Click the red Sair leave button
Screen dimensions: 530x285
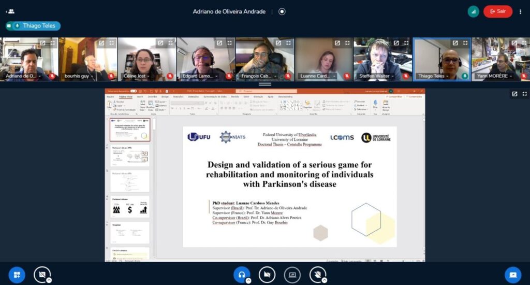tap(497, 11)
